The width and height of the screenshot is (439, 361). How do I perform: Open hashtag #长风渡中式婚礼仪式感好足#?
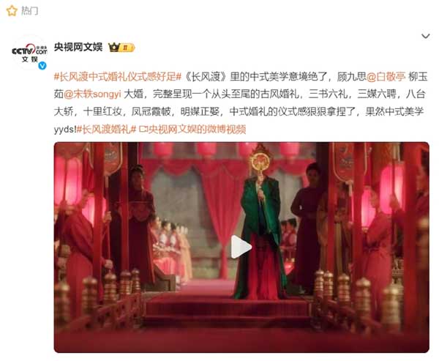(x=118, y=76)
